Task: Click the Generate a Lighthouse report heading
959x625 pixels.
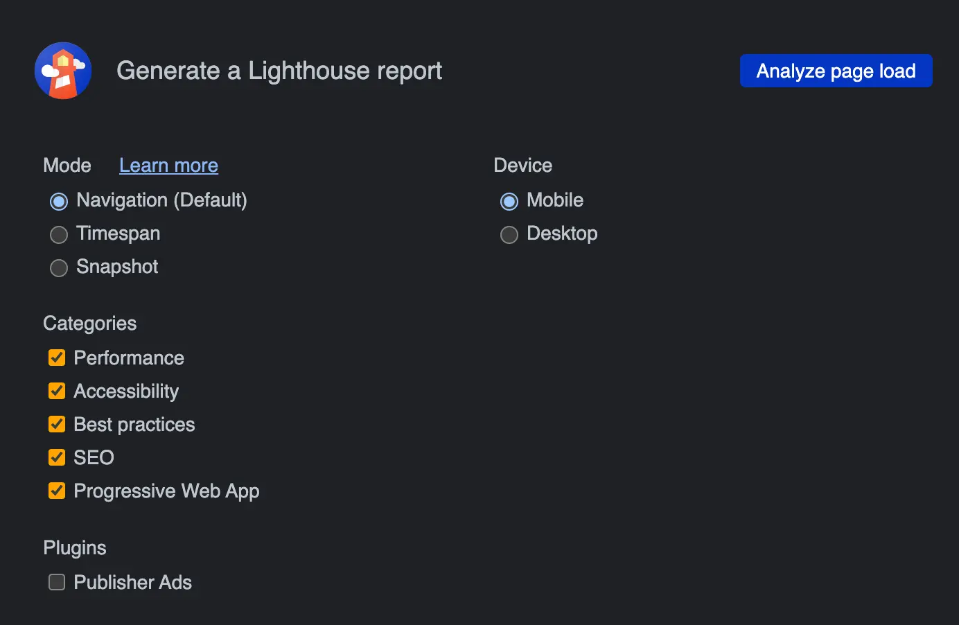Action: (x=279, y=71)
